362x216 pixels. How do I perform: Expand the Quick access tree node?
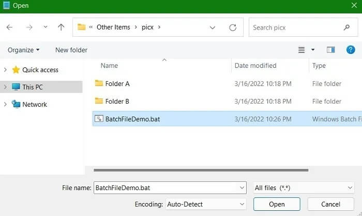coord(5,70)
